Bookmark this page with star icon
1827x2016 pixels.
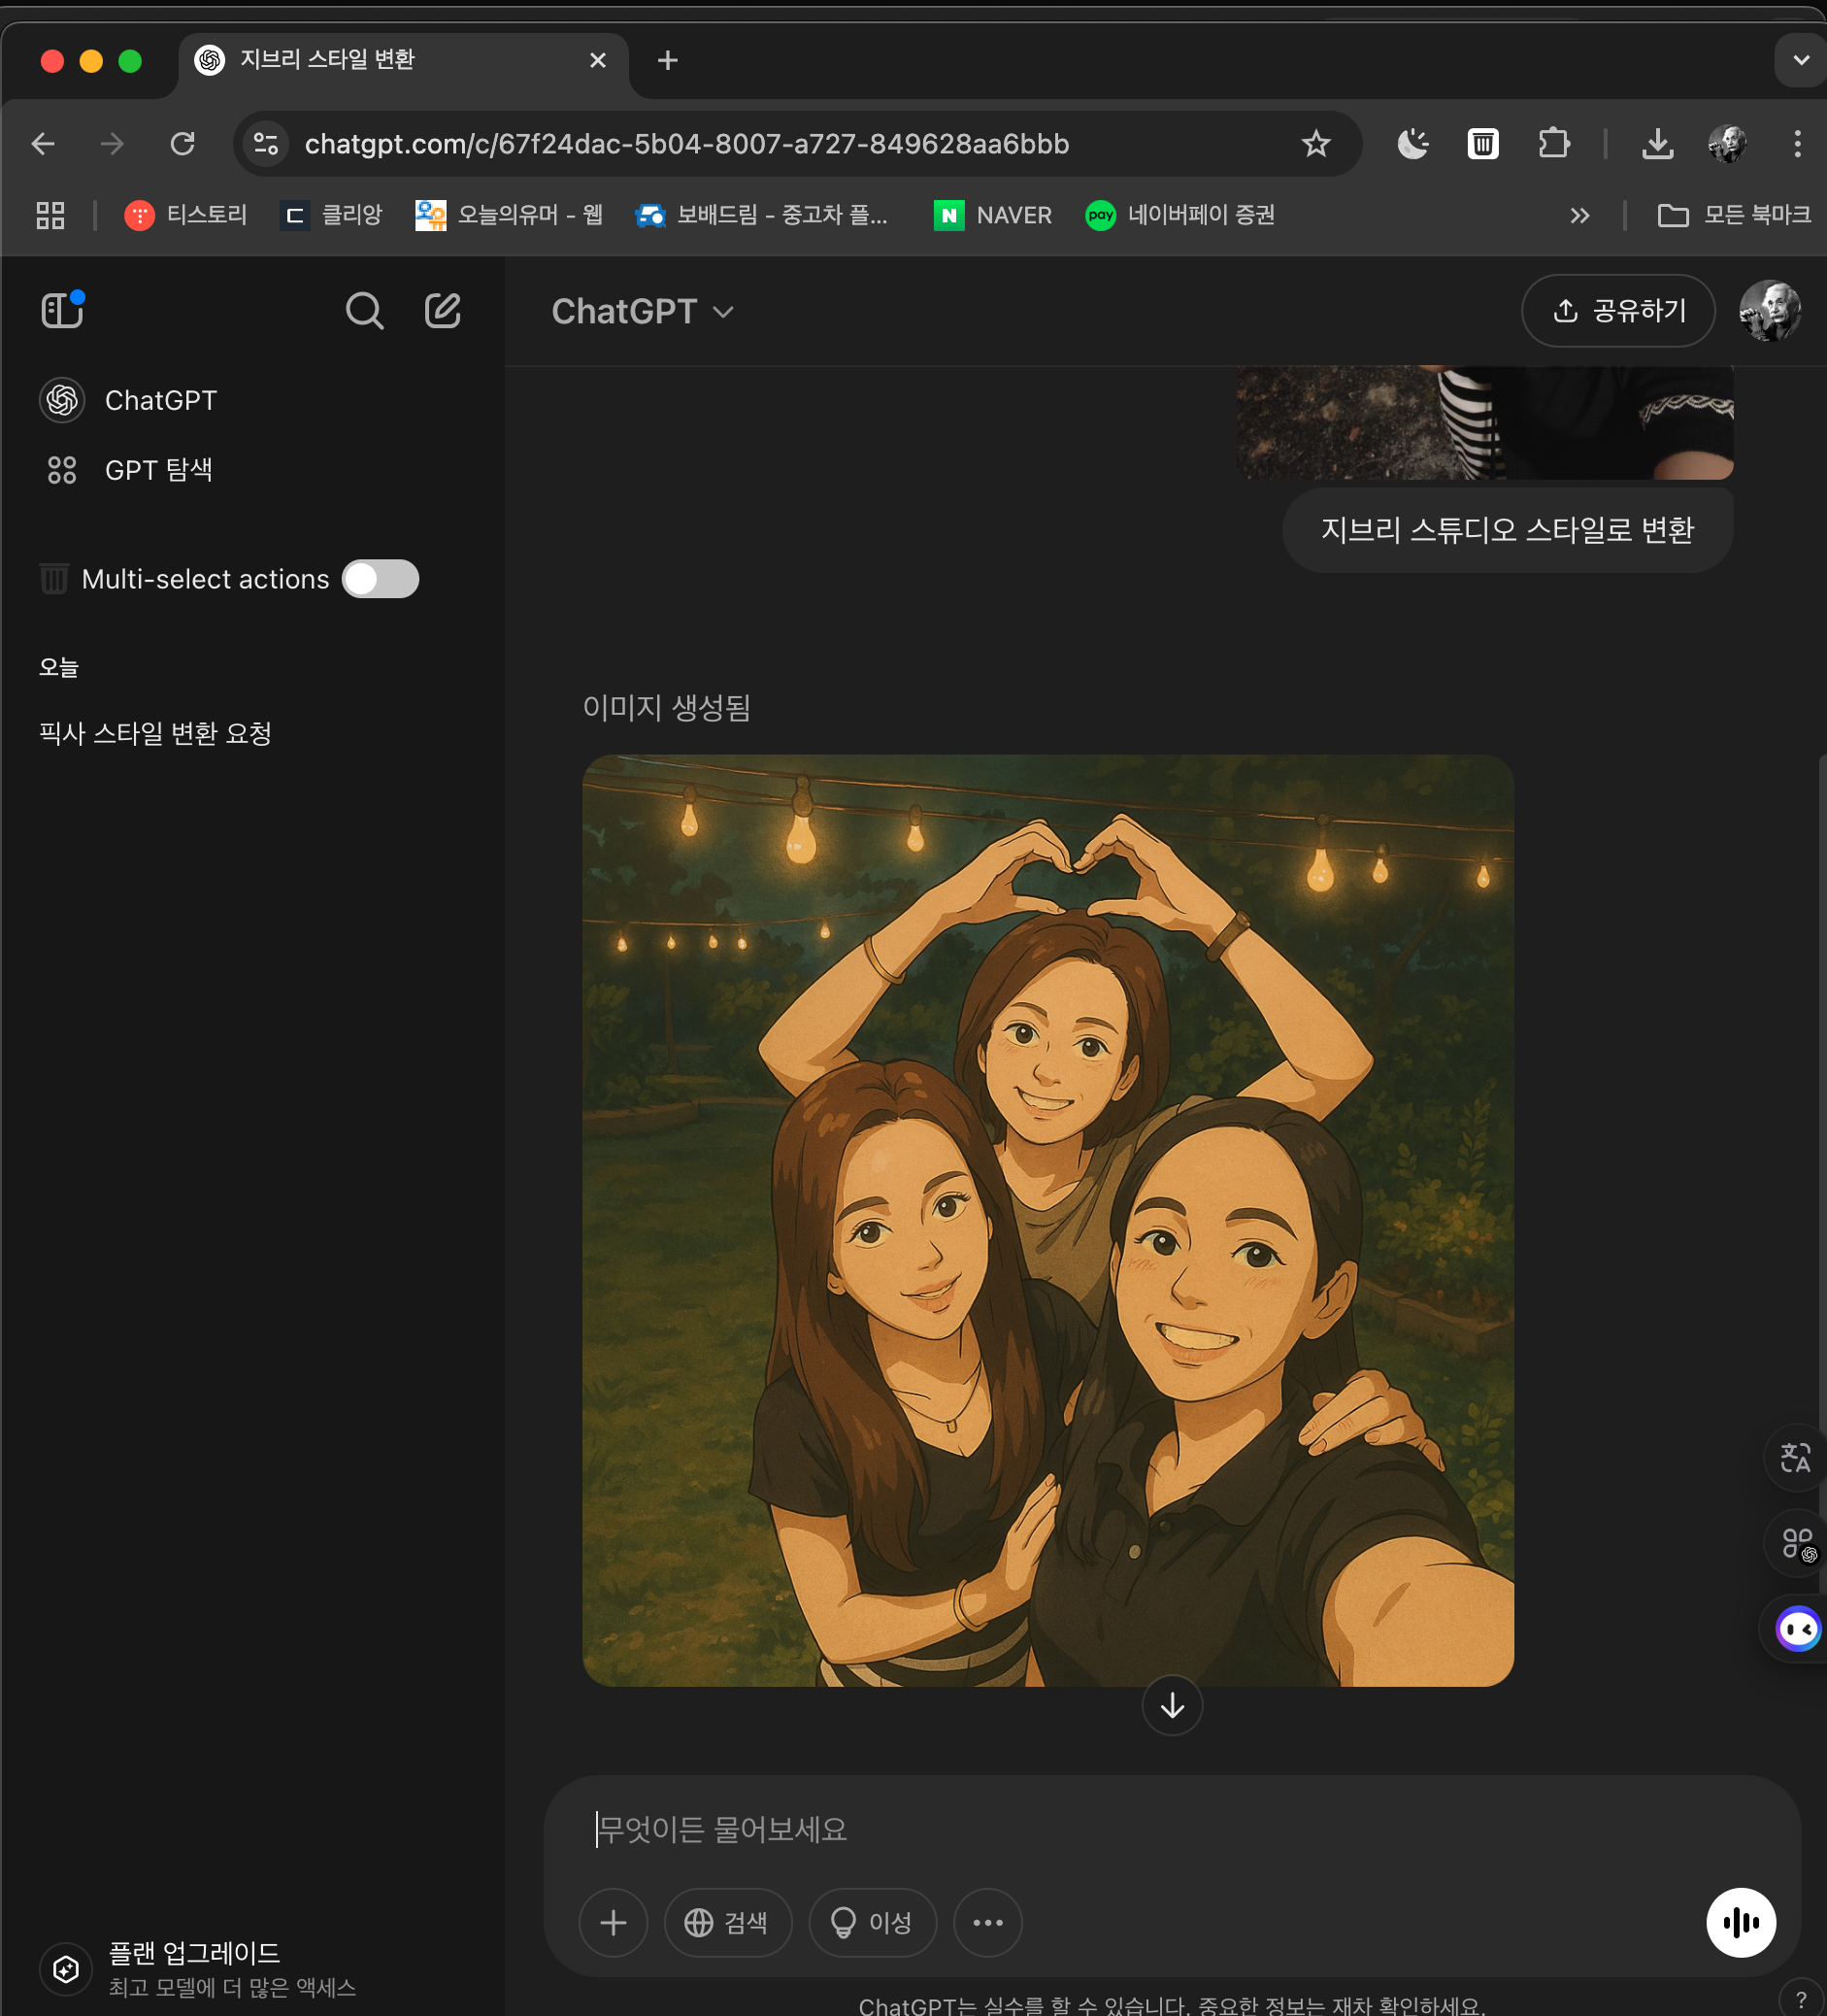1315,144
